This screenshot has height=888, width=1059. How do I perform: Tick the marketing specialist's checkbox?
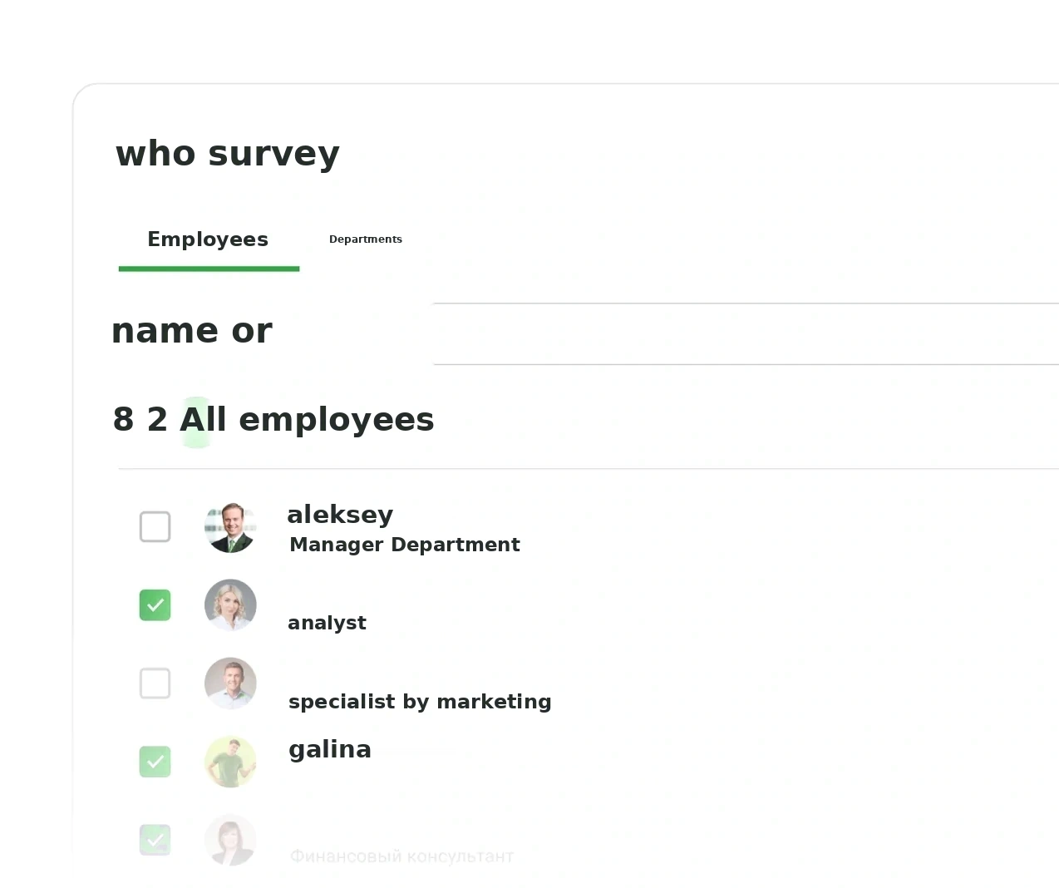pyautogui.click(x=155, y=683)
